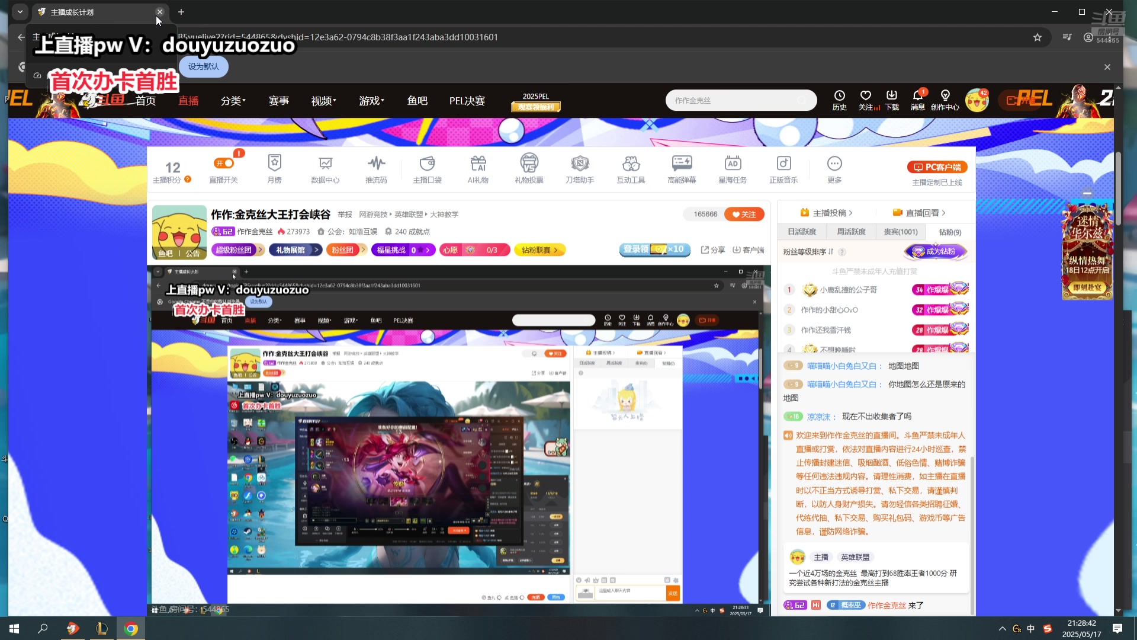Click the 登录领 x10 reward button
The width and height of the screenshot is (1137, 640).
click(x=654, y=249)
